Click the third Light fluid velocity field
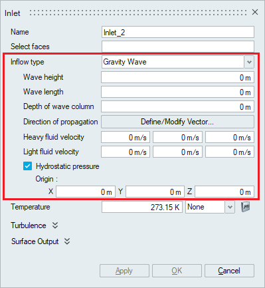 point(230,152)
